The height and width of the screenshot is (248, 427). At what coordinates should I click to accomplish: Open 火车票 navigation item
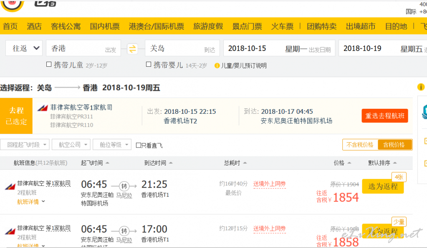pyautogui.click(x=283, y=26)
